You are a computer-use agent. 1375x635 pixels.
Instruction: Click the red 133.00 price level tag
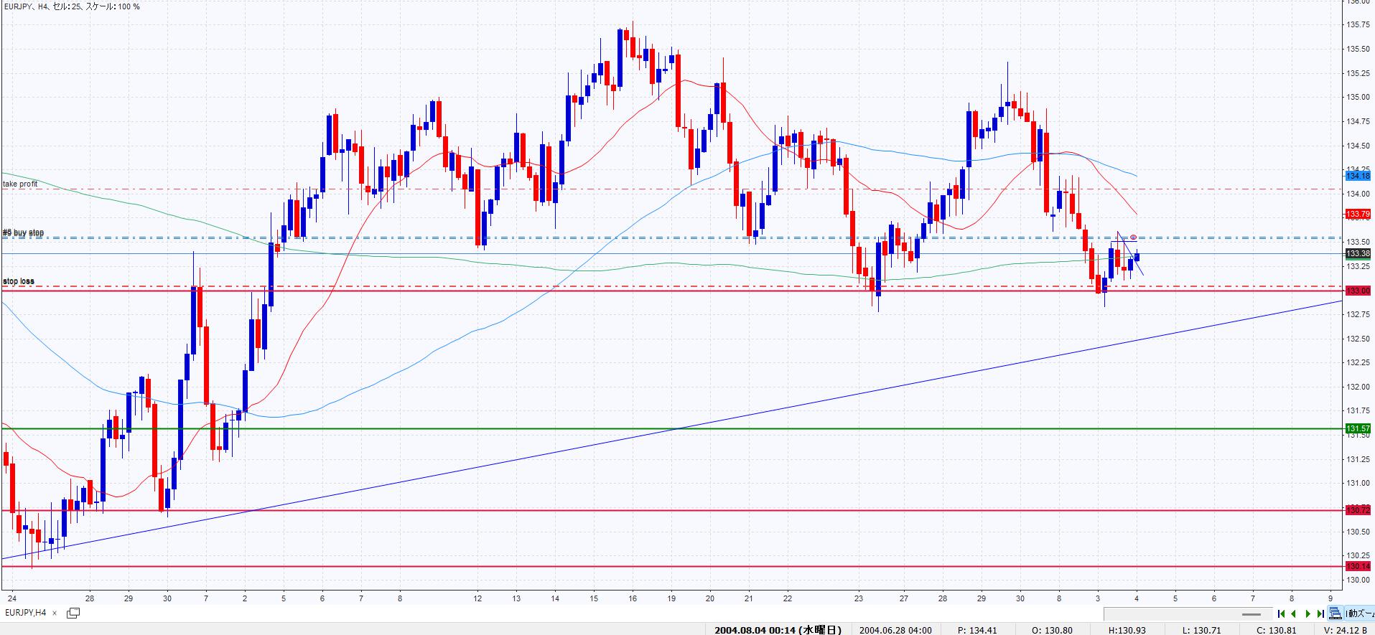1358,291
